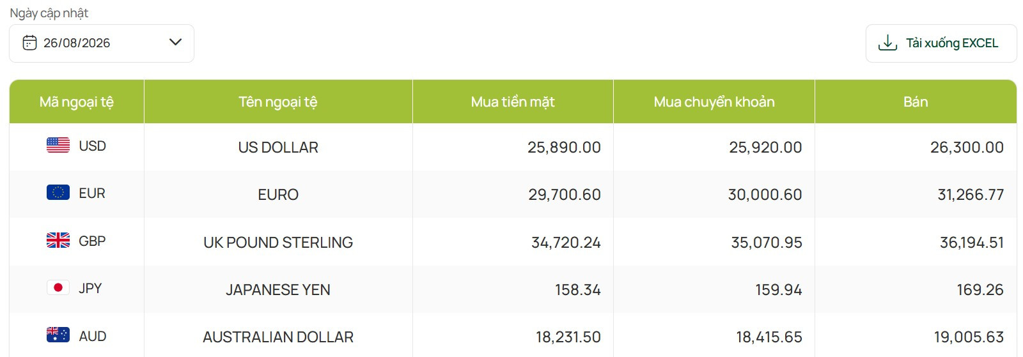Click the US flag icon
Viewport: 1023px width, 357px height.
click(58, 146)
